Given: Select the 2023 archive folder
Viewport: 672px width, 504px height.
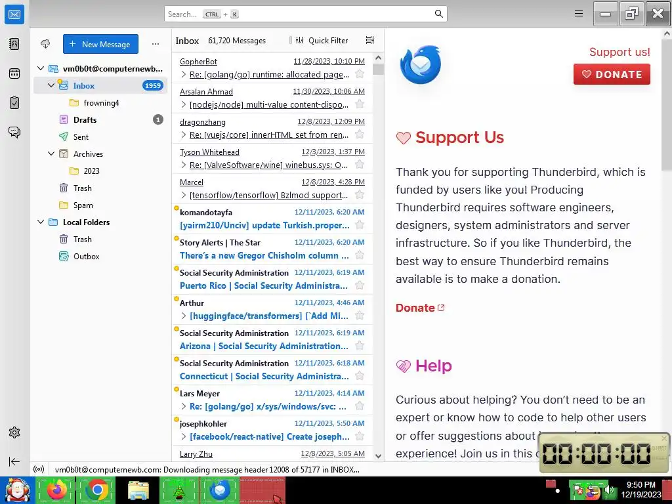Looking at the screenshot, I should (x=100, y=171).
